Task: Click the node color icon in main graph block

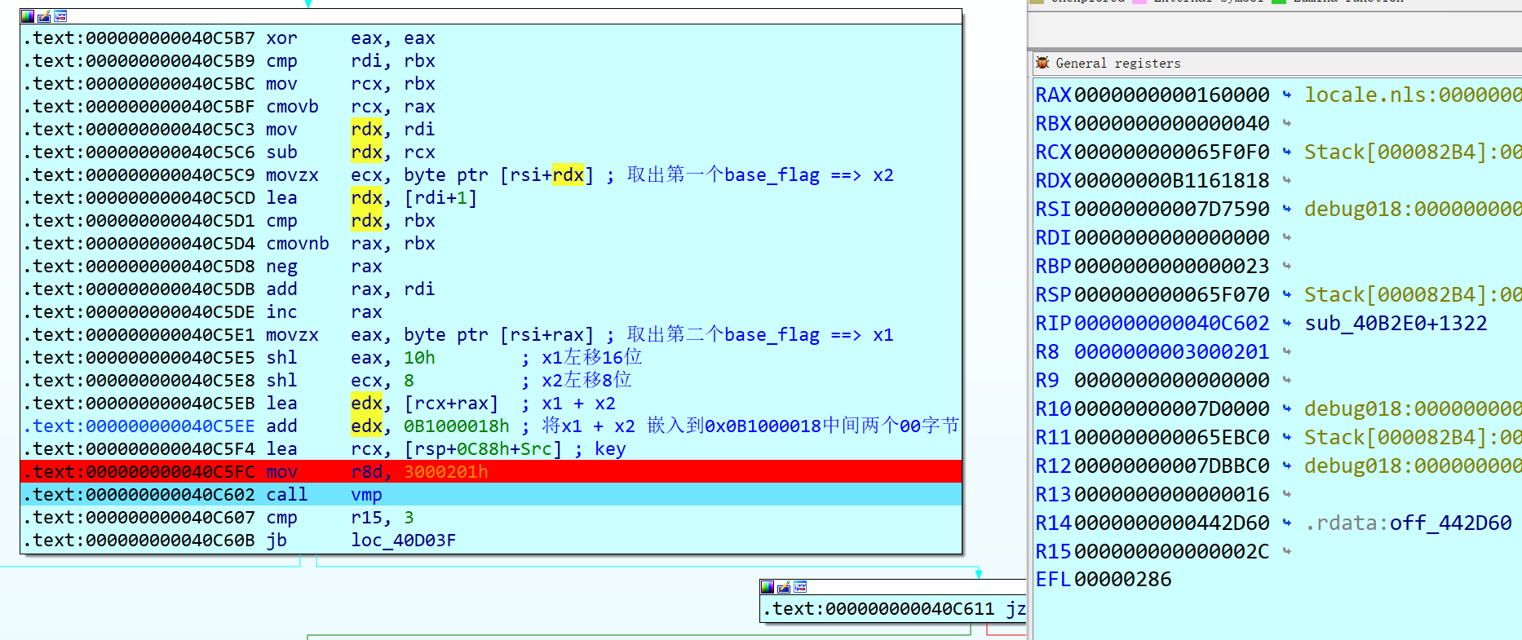Action: point(28,16)
